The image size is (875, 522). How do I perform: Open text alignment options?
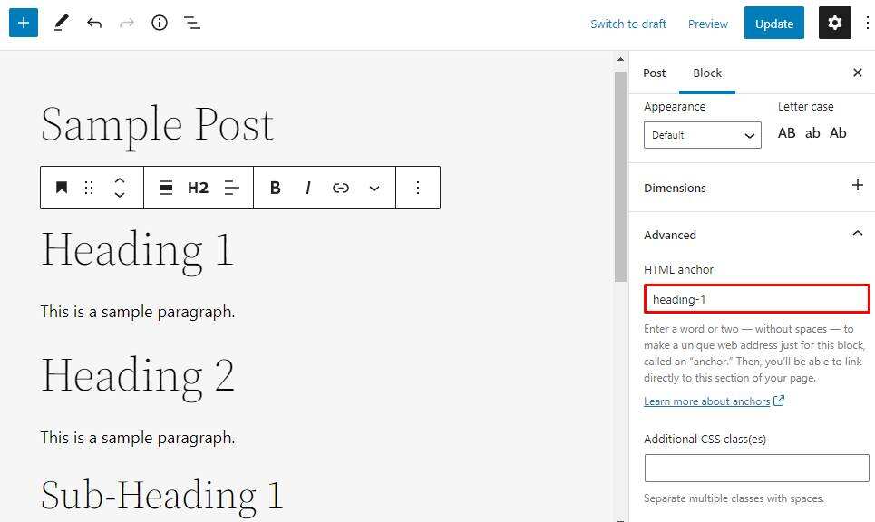(x=231, y=188)
